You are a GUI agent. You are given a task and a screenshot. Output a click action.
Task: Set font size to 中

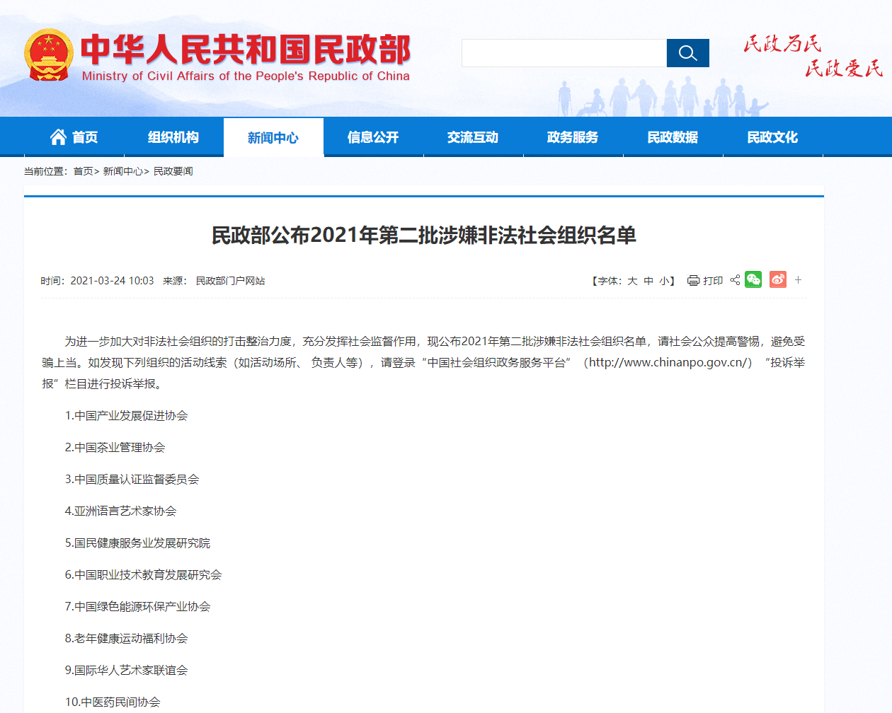click(x=648, y=281)
